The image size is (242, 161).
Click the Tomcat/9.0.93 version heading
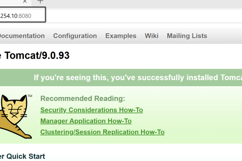(36, 56)
